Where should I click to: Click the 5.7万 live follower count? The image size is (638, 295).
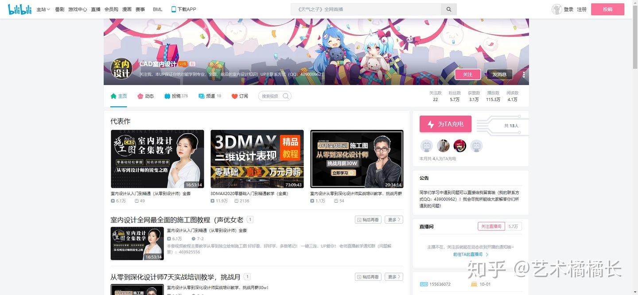pyautogui.click(x=514, y=226)
